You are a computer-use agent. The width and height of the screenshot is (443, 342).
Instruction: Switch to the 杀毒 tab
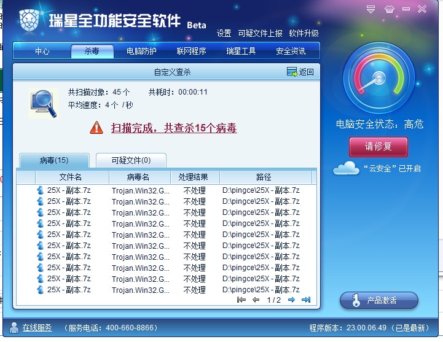point(92,51)
